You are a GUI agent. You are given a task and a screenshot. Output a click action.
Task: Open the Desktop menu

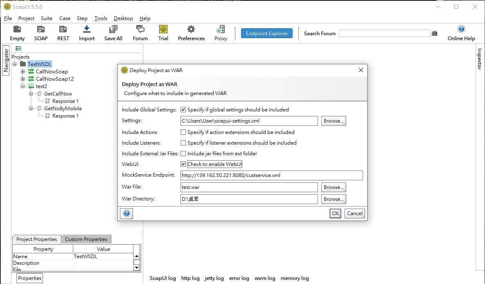tap(123, 18)
